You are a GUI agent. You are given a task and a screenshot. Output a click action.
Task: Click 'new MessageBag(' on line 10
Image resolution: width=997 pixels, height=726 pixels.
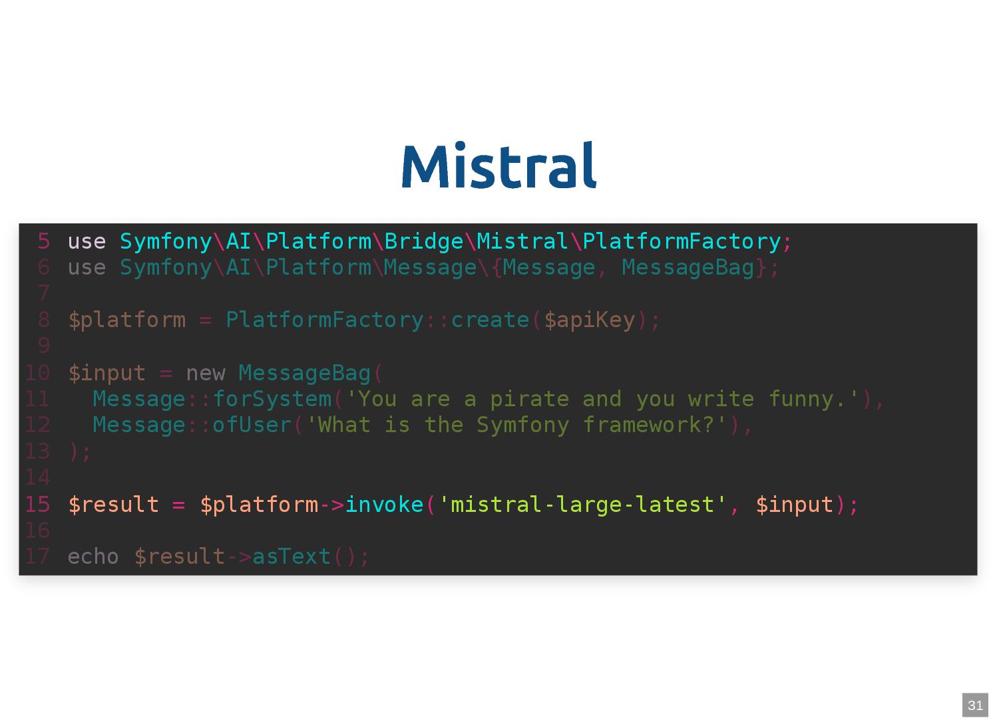click(284, 373)
